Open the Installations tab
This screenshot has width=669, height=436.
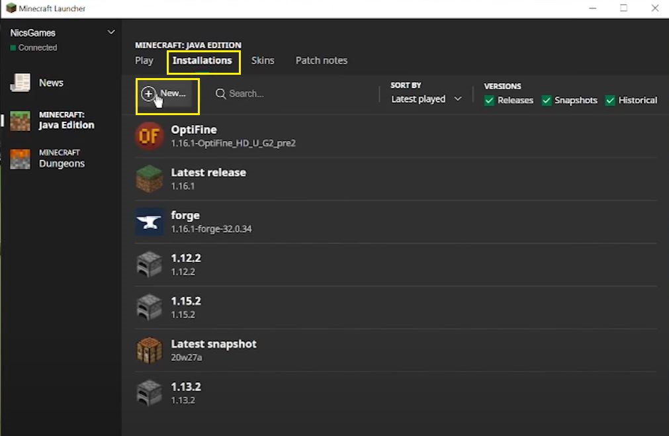coord(202,61)
